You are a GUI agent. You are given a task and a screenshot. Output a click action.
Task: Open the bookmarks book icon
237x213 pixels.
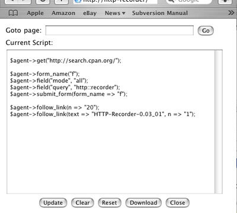tap(13, 13)
